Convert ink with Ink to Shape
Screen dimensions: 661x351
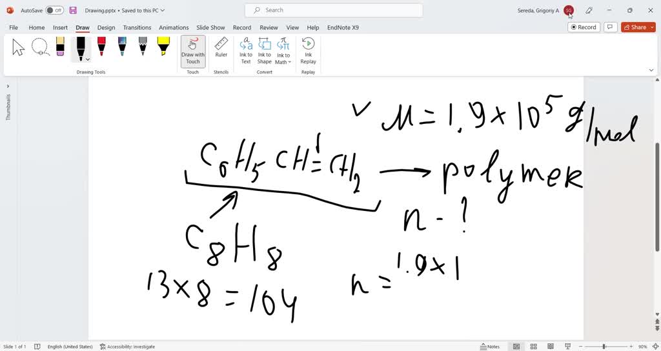[264, 51]
